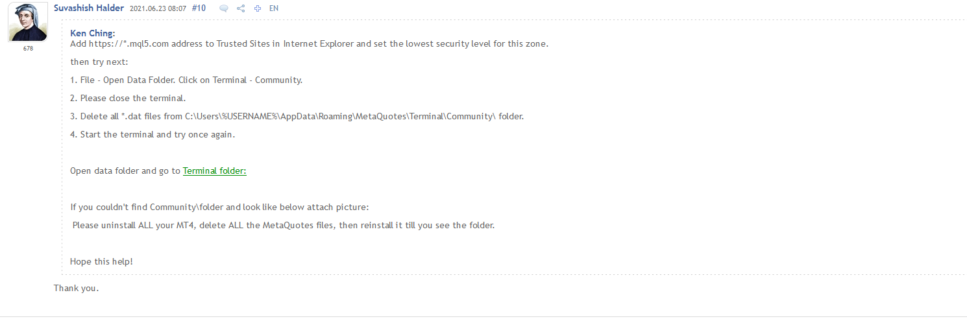Open quoted author Ken Ching's link

(x=92, y=33)
